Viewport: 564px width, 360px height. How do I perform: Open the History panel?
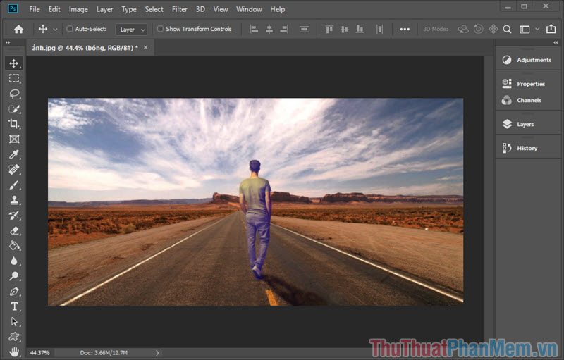pos(528,148)
